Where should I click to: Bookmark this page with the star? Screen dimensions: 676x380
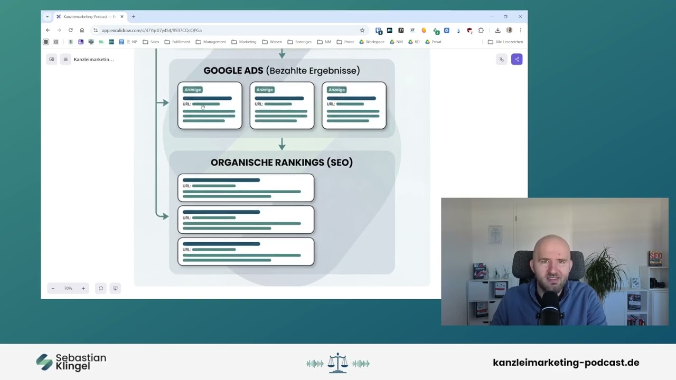point(362,30)
